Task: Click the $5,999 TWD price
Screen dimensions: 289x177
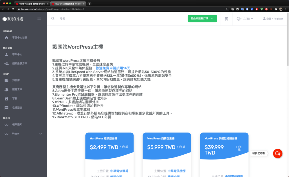Action: coord(161,147)
